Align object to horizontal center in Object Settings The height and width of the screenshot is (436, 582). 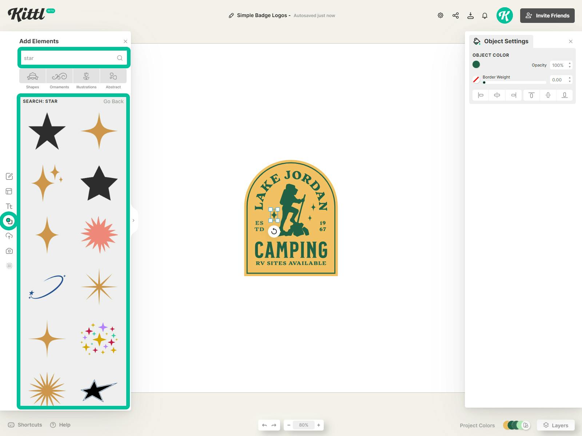pos(497,95)
